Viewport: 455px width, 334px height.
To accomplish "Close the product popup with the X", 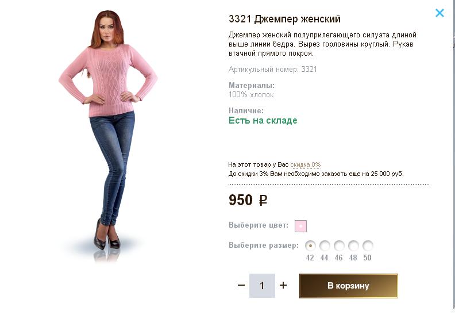I will coord(439,13).
